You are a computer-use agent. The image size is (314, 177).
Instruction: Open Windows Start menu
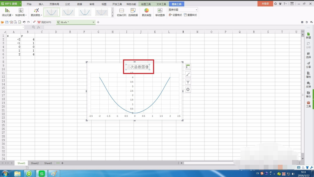5,173
